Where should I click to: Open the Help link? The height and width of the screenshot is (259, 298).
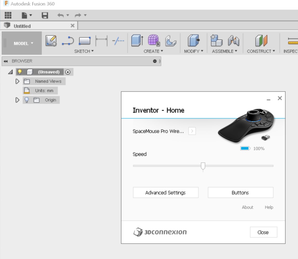[269, 207]
